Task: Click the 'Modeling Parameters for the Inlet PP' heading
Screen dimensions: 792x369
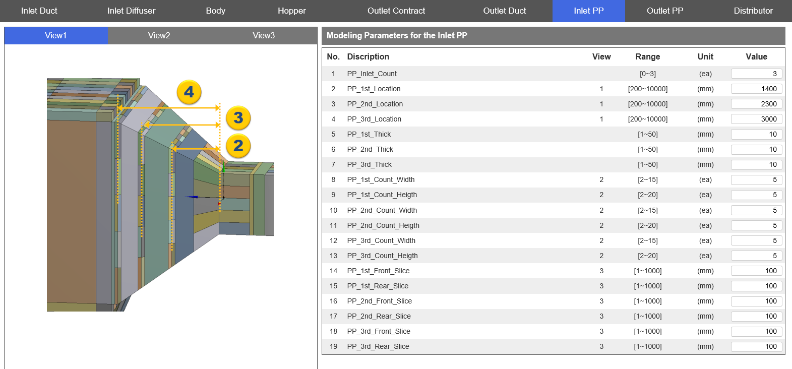Action: (x=397, y=35)
